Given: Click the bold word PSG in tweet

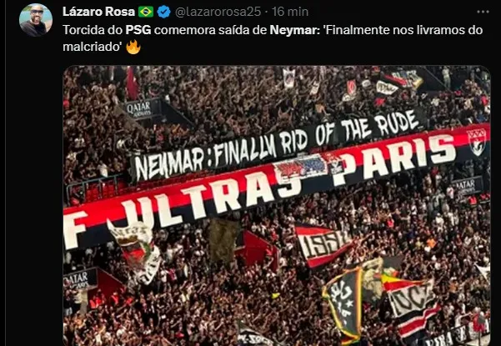Looking at the screenshot, I should click(x=138, y=30).
